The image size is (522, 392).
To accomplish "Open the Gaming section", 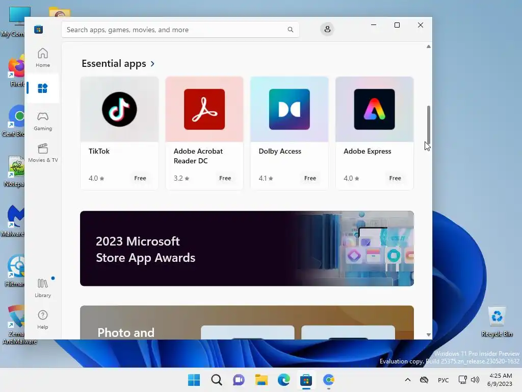I will coord(43,121).
